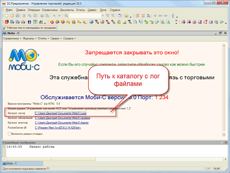Image resolution: width=230 pixels, height=173 pixels.
Task: Click the messages panel horizontal scrollbar right arrow
Action: (x=225, y=159)
